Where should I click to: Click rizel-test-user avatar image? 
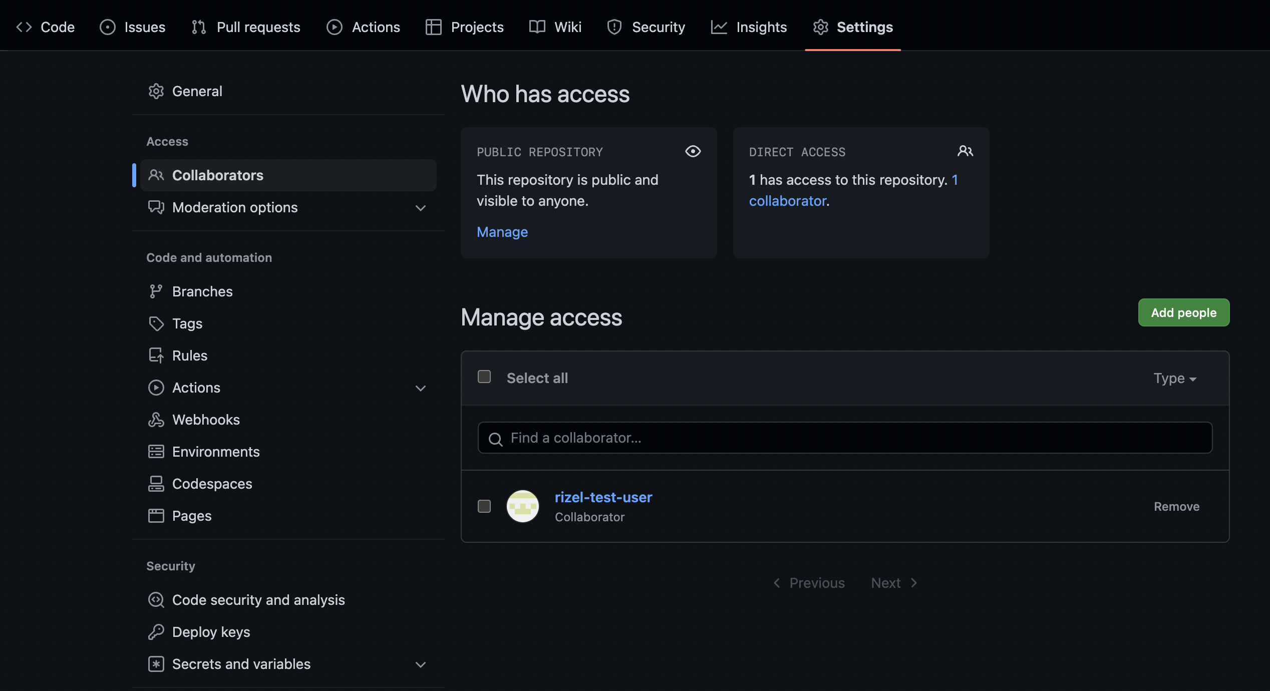coord(523,506)
